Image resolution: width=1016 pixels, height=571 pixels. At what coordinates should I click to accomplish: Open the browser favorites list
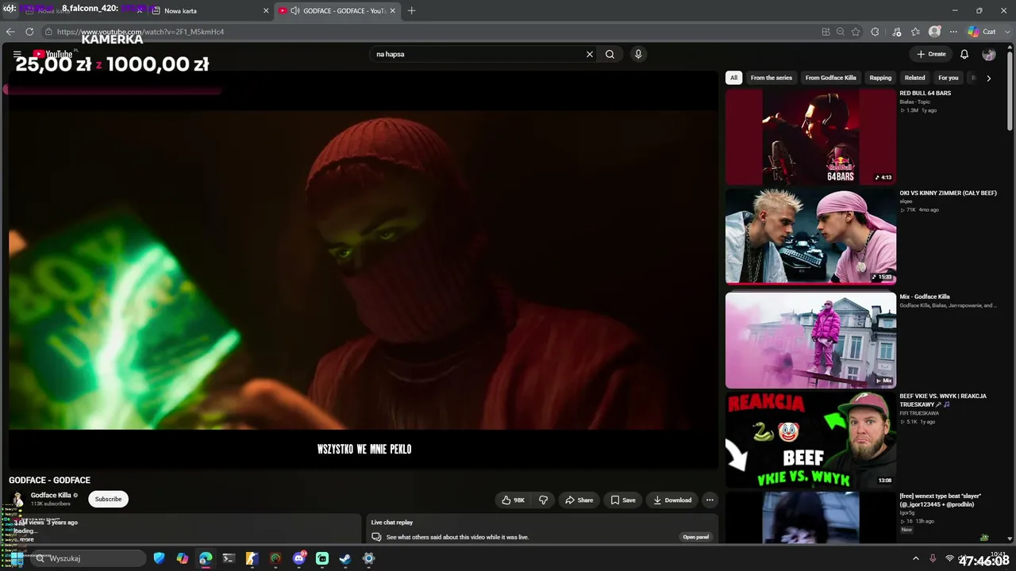pyautogui.click(x=915, y=32)
